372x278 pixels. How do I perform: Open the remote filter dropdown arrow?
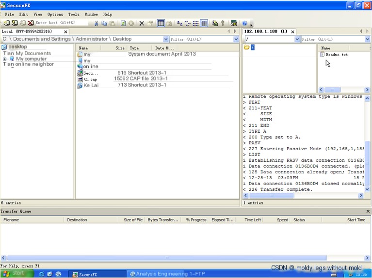pos(368,39)
